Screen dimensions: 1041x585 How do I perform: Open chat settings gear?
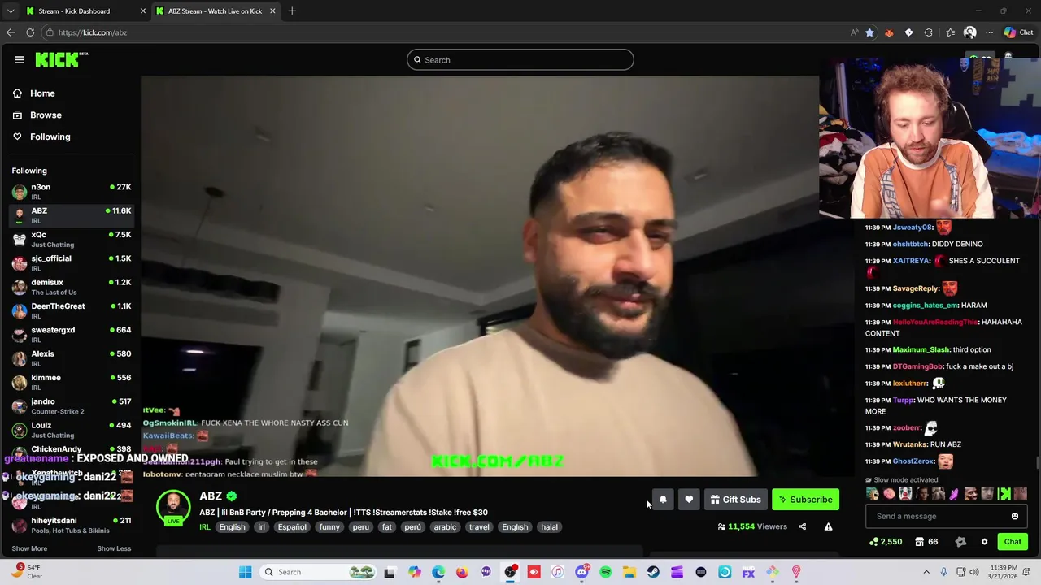click(x=984, y=542)
